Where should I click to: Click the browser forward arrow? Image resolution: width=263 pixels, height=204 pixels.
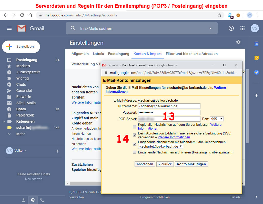[14, 15]
